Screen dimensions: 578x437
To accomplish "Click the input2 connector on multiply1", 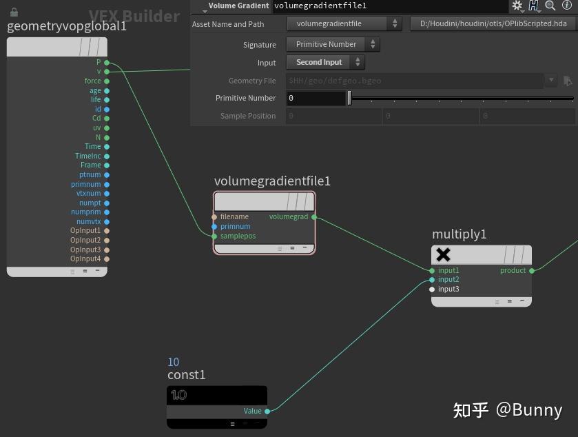I will [x=432, y=279].
